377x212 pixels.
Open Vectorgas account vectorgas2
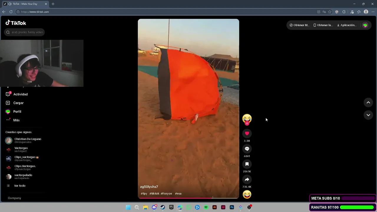point(17,149)
